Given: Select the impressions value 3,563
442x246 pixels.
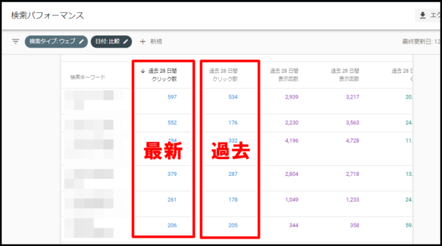Looking at the screenshot, I should (x=353, y=122).
